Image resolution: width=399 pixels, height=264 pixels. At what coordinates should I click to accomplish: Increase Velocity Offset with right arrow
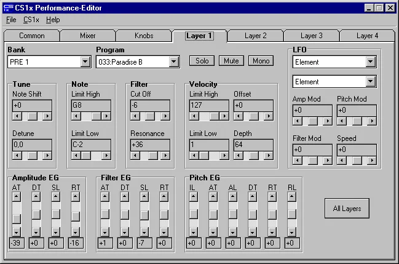(x=269, y=116)
